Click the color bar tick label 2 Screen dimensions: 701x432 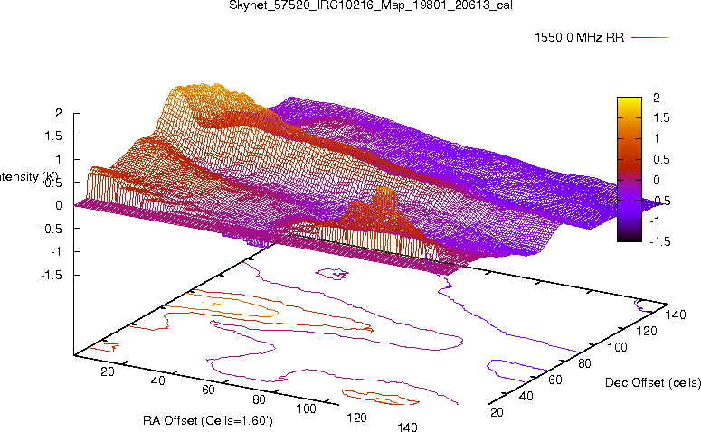point(657,98)
